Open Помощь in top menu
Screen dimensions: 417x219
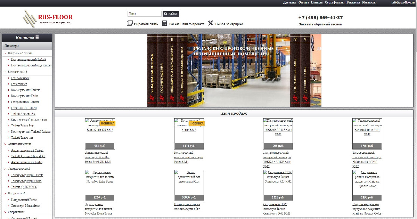317,2
